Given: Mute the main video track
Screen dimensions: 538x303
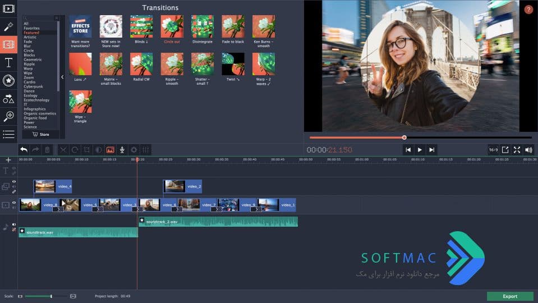Looking at the screenshot, I should pyautogui.click(x=14, y=208).
